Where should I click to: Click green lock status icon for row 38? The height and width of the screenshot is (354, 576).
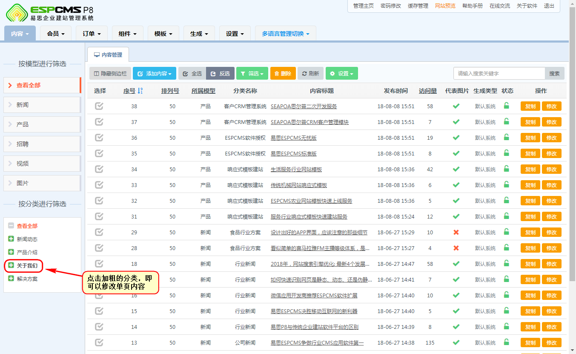506,106
